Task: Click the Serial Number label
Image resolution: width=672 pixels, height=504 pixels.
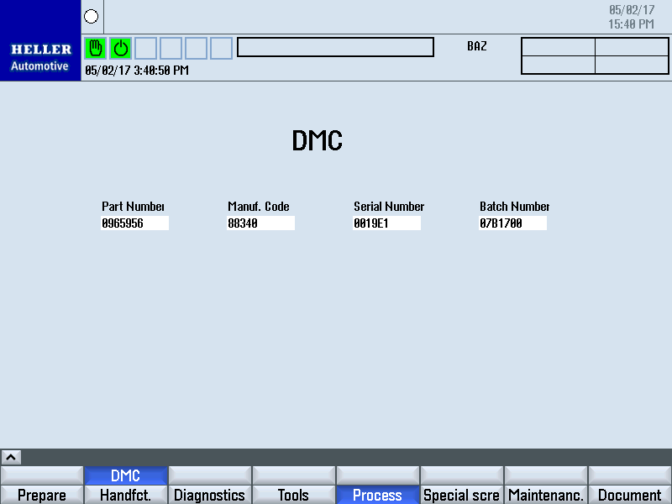Action: tap(389, 207)
